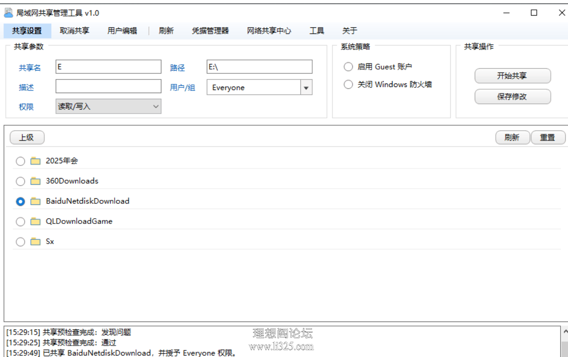This screenshot has width=568, height=357.
Task: Switch to the 共享设置 tab
Action: point(27,31)
